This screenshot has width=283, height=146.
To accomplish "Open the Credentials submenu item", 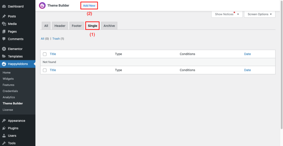I will [10, 91].
